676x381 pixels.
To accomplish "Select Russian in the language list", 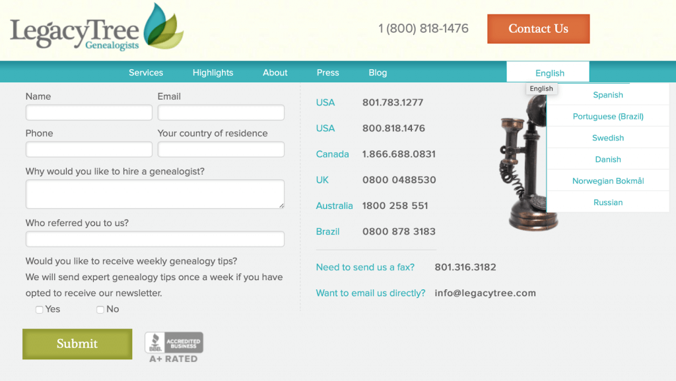I will tap(607, 202).
